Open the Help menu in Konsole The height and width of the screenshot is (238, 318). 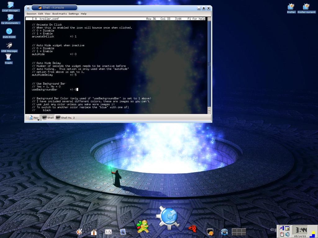coord(84,14)
